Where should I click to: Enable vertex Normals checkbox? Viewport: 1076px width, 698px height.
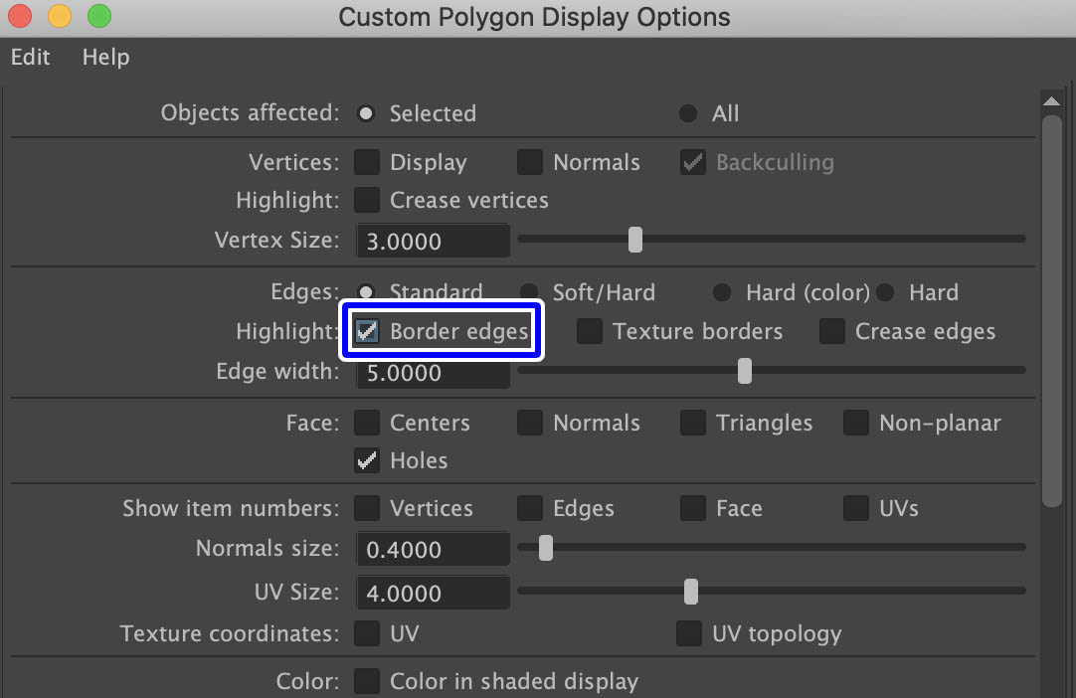(x=530, y=162)
